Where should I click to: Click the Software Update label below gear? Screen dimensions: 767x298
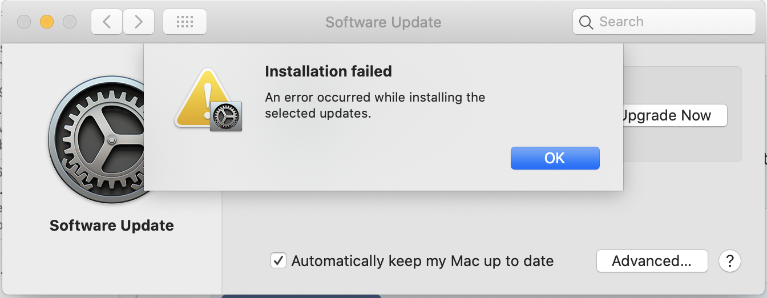[112, 225]
